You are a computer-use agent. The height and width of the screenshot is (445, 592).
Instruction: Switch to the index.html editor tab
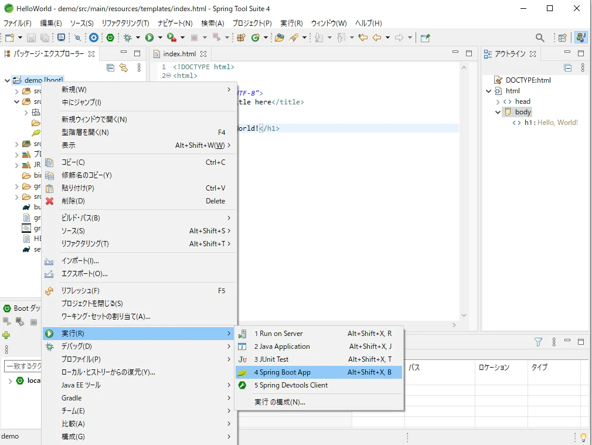[179, 53]
